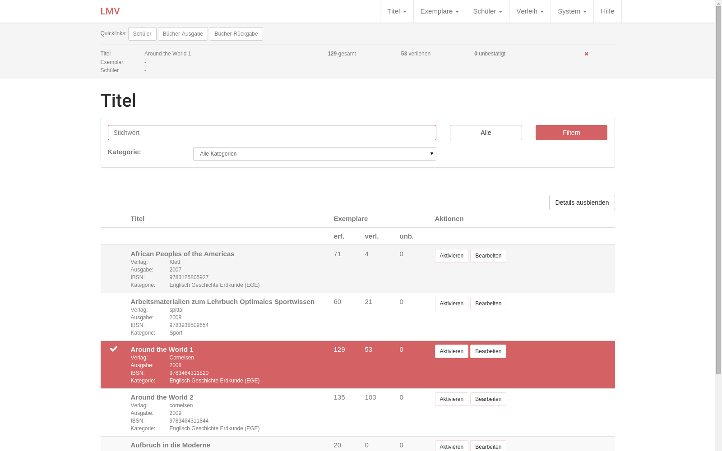Open the Bücher-Ausgabe quicklink
Screen dimensions: 722x451
183,34
